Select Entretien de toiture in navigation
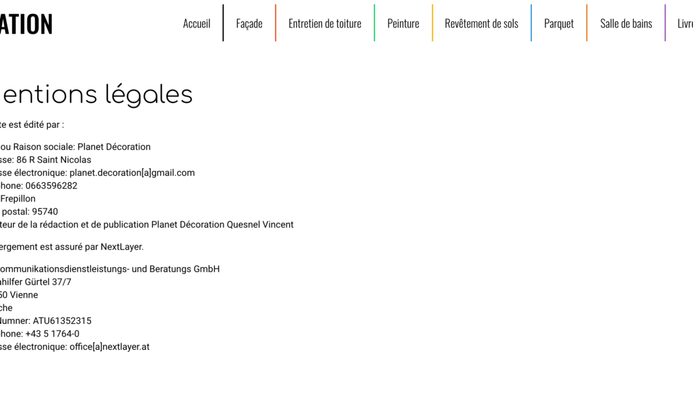The height and width of the screenshot is (393, 693). [325, 23]
